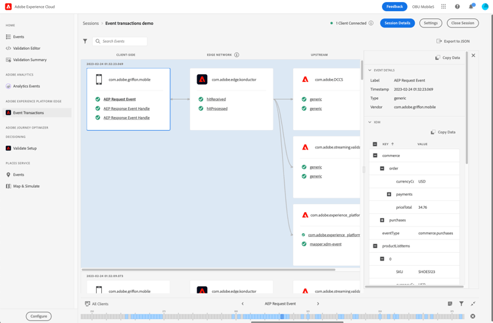Click the com.adobe.DCCS Adobe icon
Viewport: 493px width, 323px height.
tap(305, 79)
